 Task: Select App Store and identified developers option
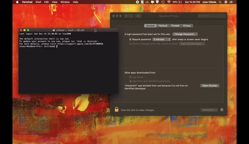click(131, 81)
